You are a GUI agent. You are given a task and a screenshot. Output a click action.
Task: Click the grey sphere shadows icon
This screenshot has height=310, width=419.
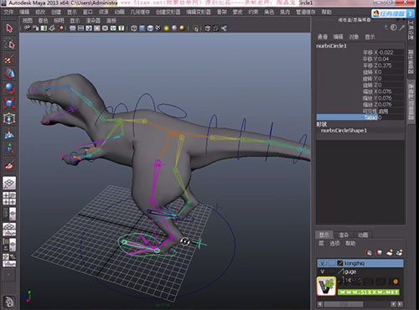click(174, 28)
